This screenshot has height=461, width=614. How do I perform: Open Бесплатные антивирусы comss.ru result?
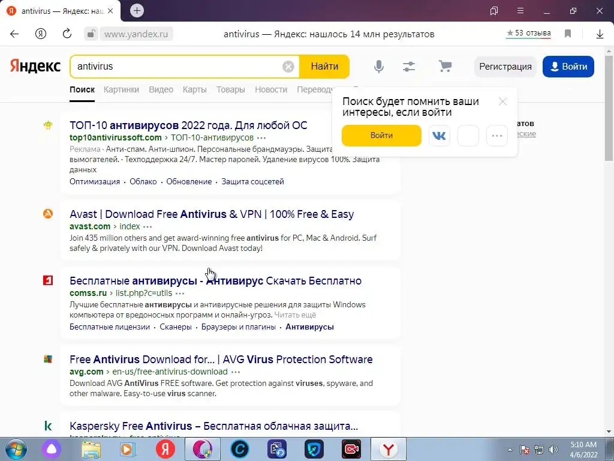click(x=215, y=281)
